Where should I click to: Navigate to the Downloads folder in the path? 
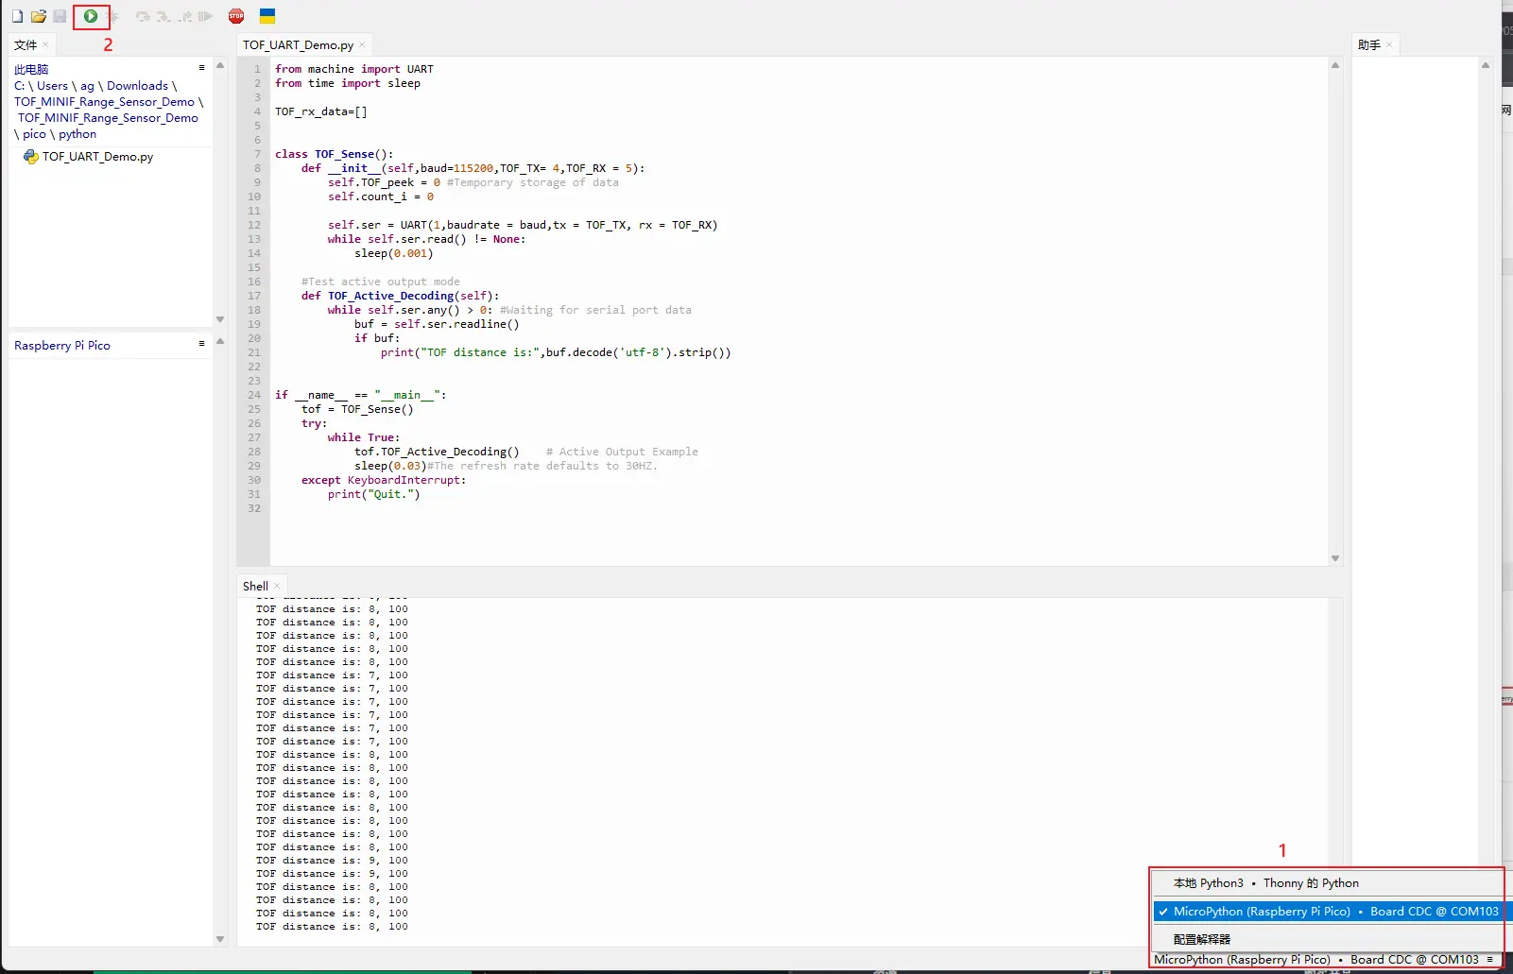click(137, 85)
